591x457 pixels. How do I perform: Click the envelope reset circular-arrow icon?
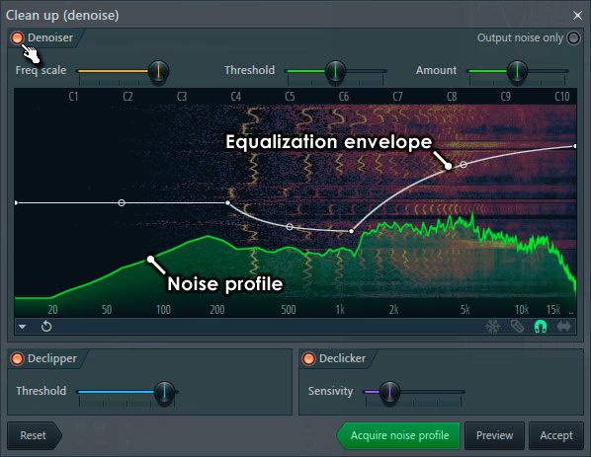[x=46, y=327]
